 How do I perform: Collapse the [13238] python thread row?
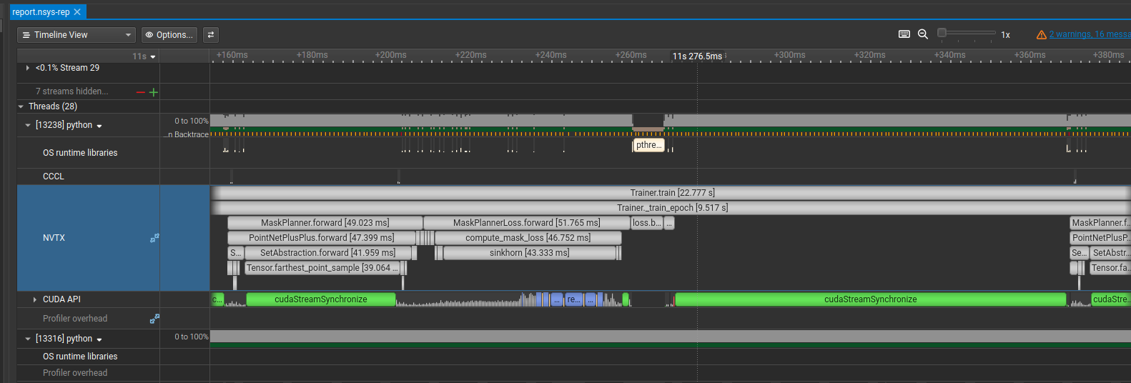pyautogui.click(x=28, y=125)
